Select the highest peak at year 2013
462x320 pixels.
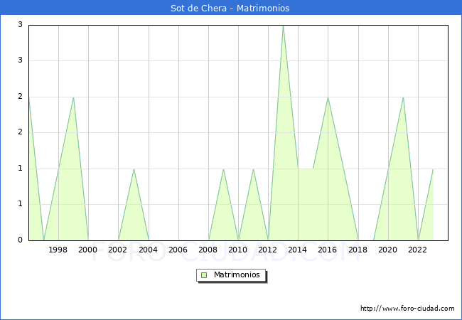tap(283, 26)
